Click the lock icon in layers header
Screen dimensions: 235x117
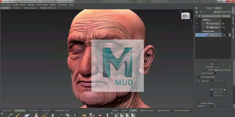point(200,16)
